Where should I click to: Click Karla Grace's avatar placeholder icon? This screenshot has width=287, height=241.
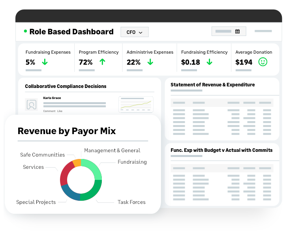tap(32, 105)
